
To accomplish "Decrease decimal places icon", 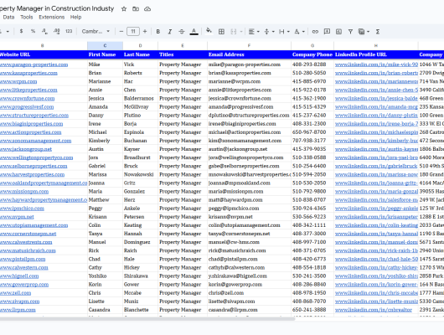I will (44, 32).
